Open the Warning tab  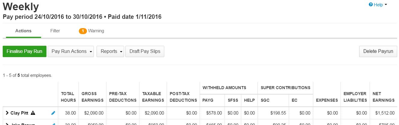(x=91, y=31)
